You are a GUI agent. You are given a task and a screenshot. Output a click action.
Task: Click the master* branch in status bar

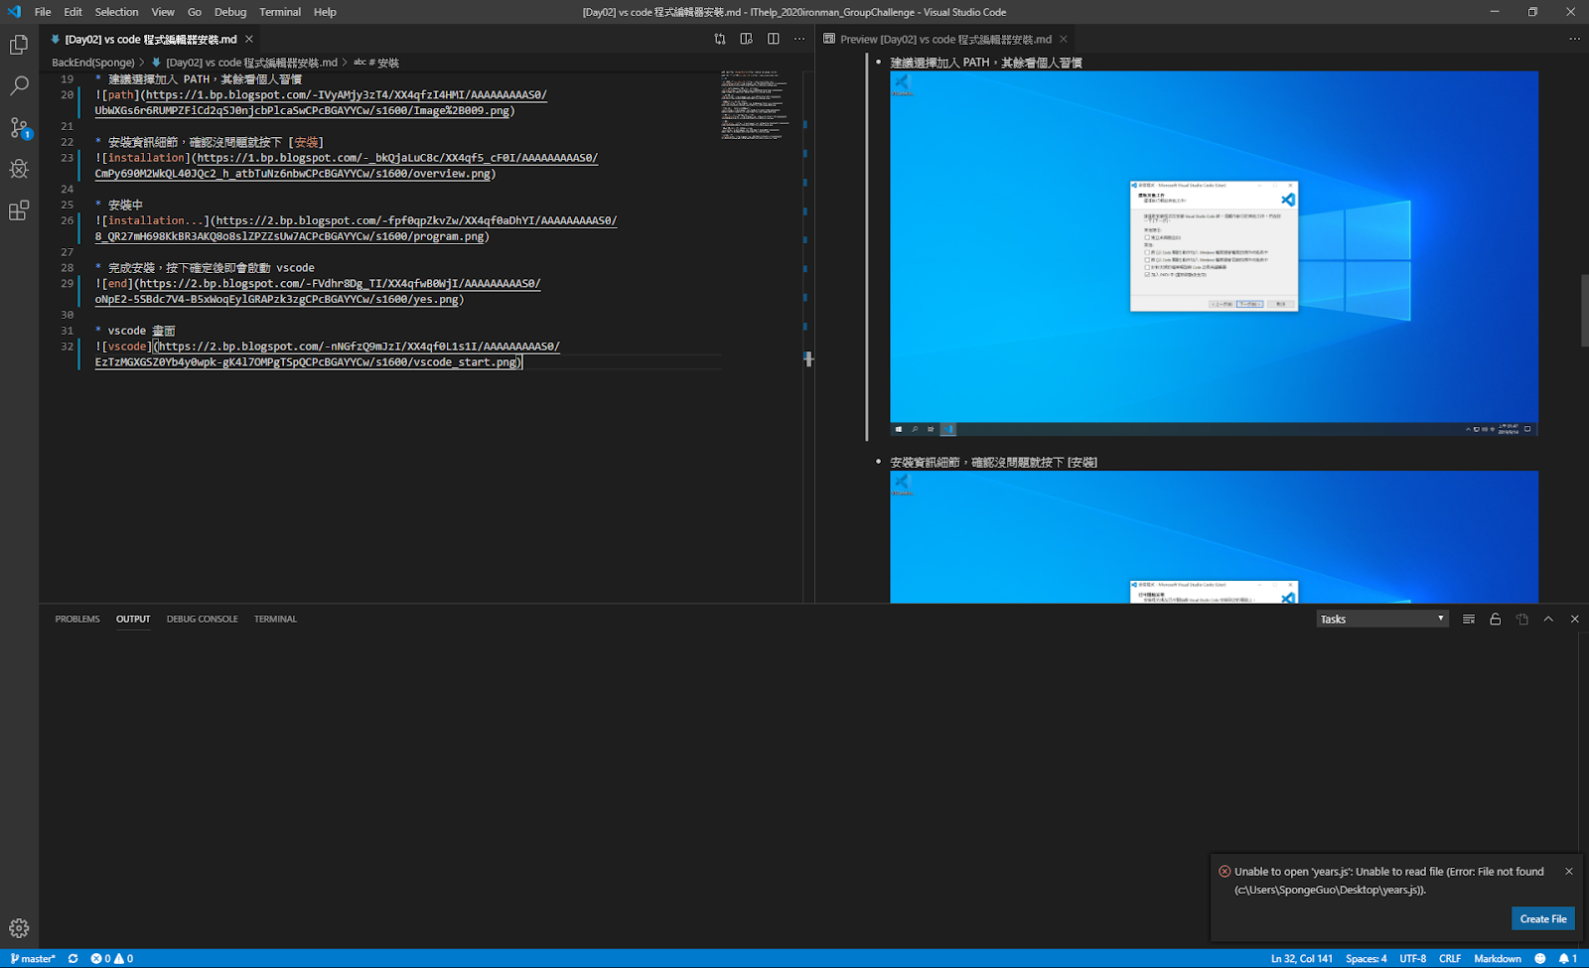click(x=33, y=959)
